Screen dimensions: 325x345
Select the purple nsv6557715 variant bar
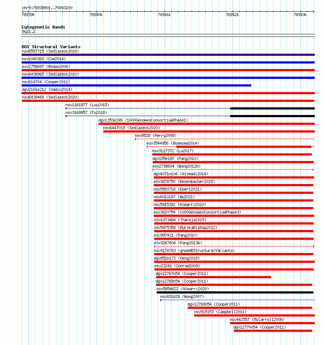pyautogui.click(x=168, y=55)
